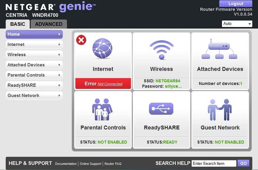The height and width of the screenshot is (170, 258).
Task: Open Wireless in the sidebar menu
Action: [34, 55]
